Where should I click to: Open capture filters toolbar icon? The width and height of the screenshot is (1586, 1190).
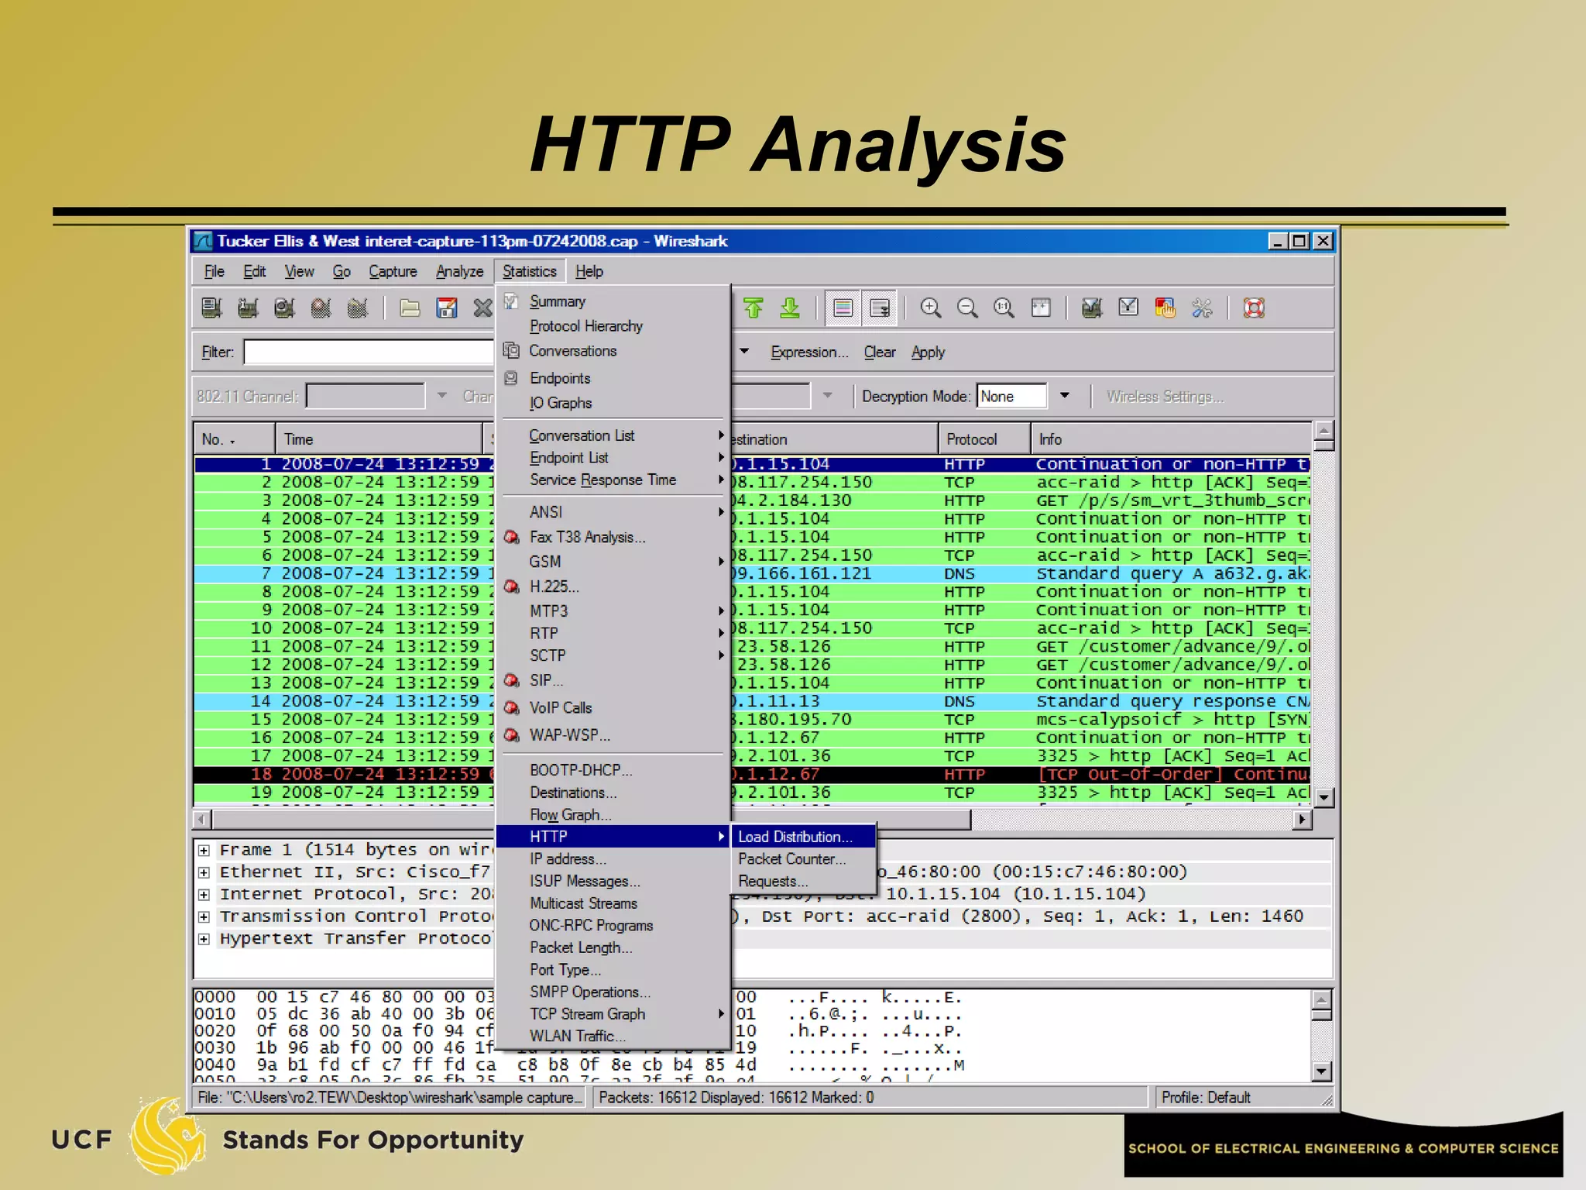(1092, 308)
